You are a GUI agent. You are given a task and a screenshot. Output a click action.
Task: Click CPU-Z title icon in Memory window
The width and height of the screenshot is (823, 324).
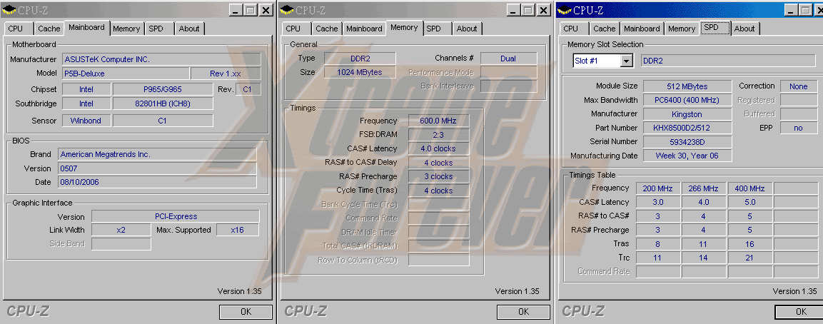pyautogui.click(x=286, y=10)
